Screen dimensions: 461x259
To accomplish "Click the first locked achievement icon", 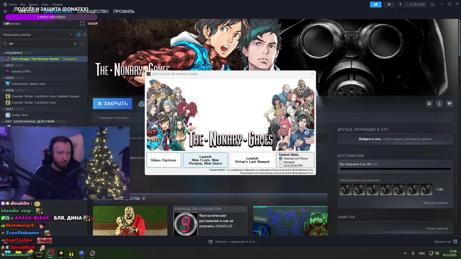I will click(x=346, y=189).
